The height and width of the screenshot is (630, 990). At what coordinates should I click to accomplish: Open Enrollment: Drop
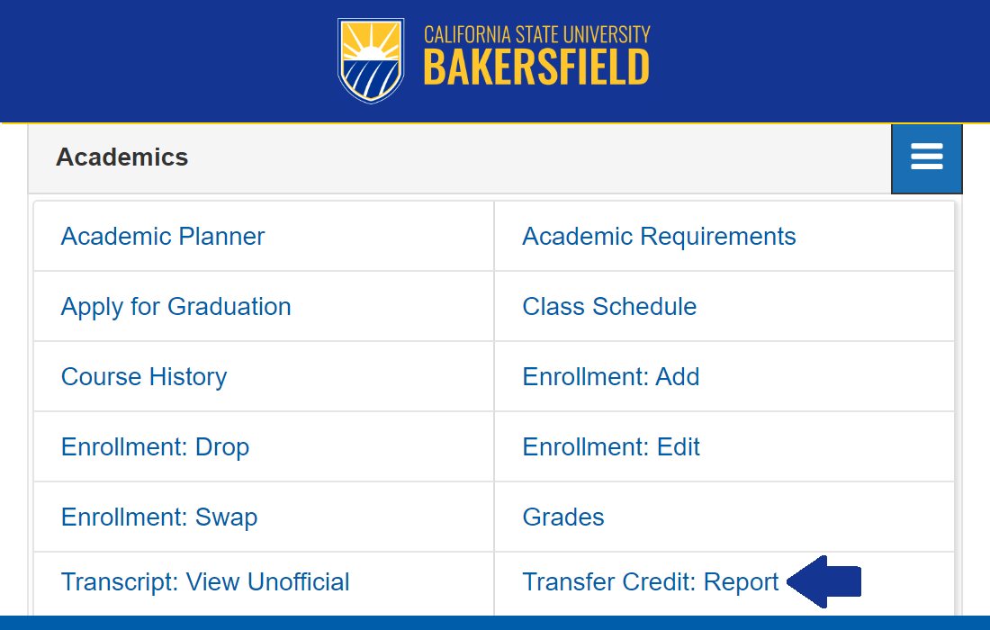pos(155,446)
